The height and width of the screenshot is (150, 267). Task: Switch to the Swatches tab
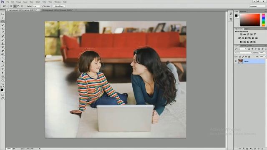[243, 12]
